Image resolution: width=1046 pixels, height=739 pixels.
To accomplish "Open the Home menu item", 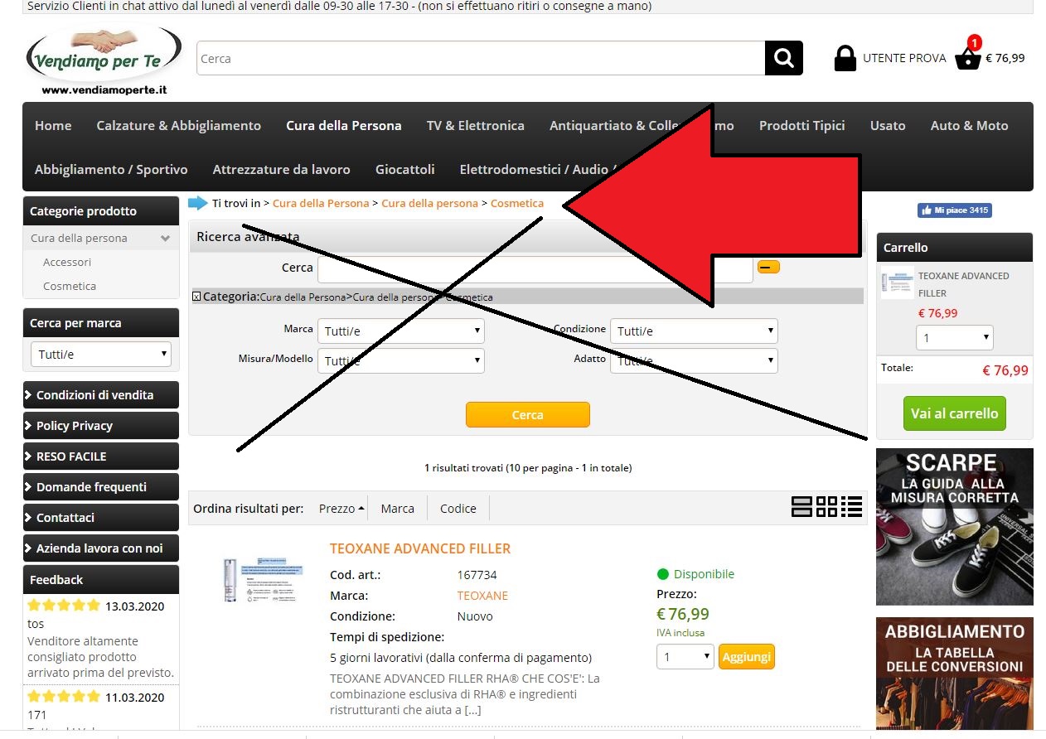I will tap(53, 125).
